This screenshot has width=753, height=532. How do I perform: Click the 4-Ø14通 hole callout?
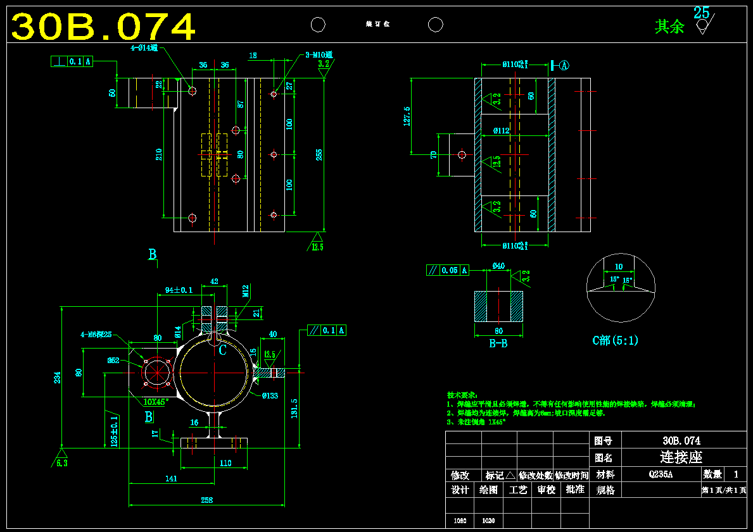[144, 48]
